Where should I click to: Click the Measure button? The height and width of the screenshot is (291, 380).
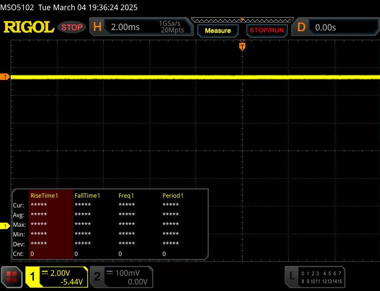(218, 31)
